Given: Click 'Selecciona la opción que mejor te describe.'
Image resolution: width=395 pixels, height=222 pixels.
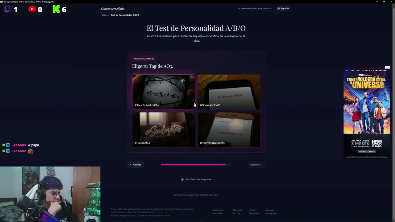Looking at the screenshot, I should 196,195.
